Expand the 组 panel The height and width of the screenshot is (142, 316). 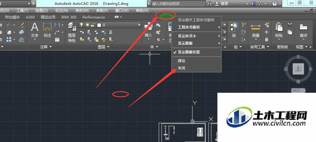(238, 47)
